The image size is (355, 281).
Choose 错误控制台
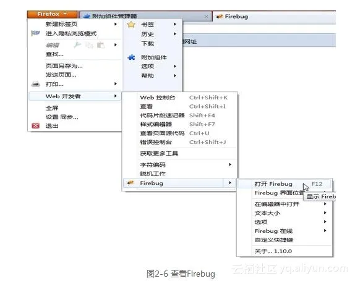tap(180, 142)
